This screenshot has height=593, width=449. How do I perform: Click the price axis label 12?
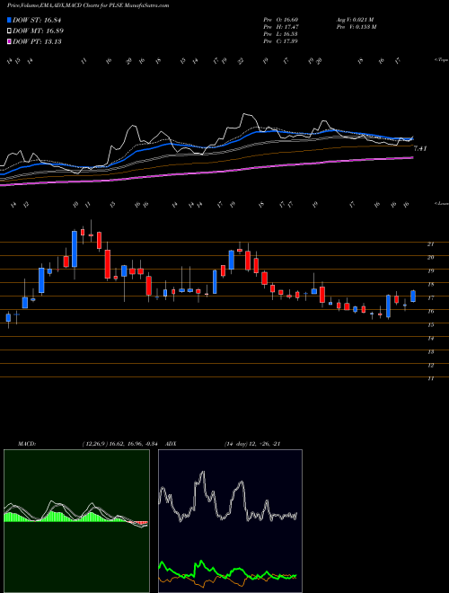pyautogui.click(x=430, y=366)
